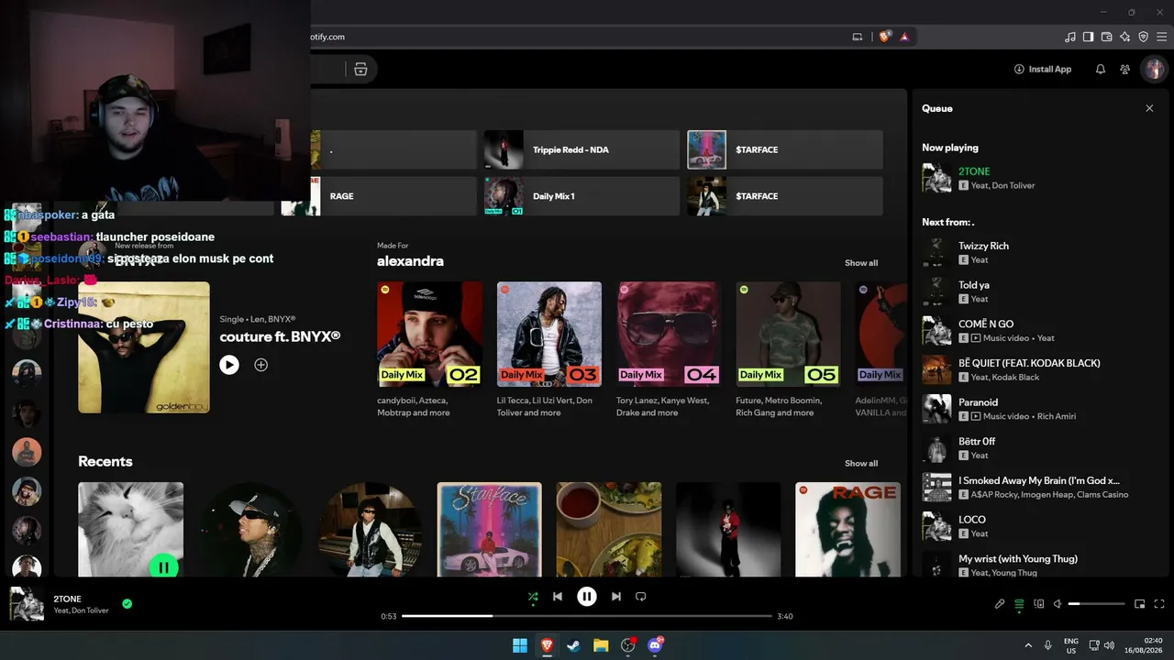Toggle the Queue button in the player bar
The height and width of the screenshot is (660, 1174).
coord(1019,604)
